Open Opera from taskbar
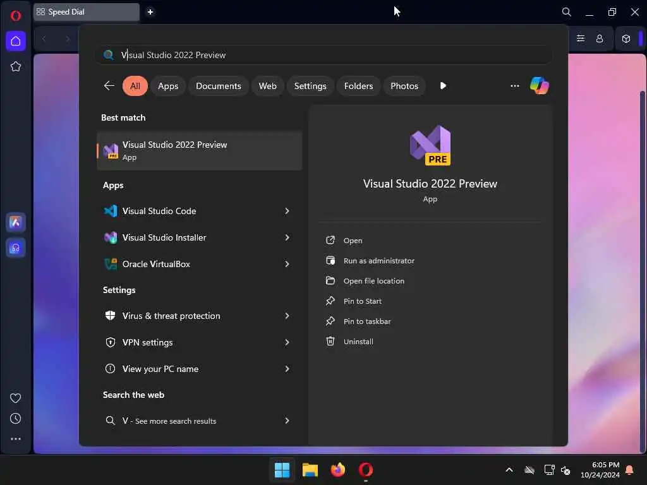This screenshot has width=647, height=485. (366, 470)
